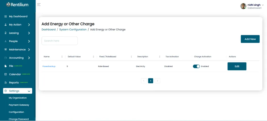267x121 pixels.
Task: Click the People icon in sidebar
Action: [x=5, y=41]
